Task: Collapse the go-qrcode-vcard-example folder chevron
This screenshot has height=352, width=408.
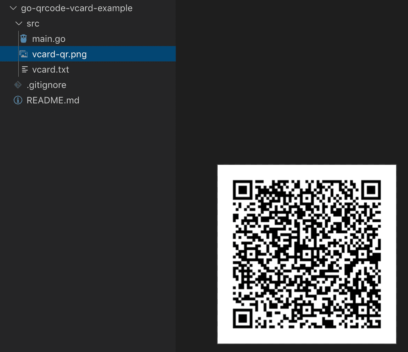Action: (x=13, y=8)
